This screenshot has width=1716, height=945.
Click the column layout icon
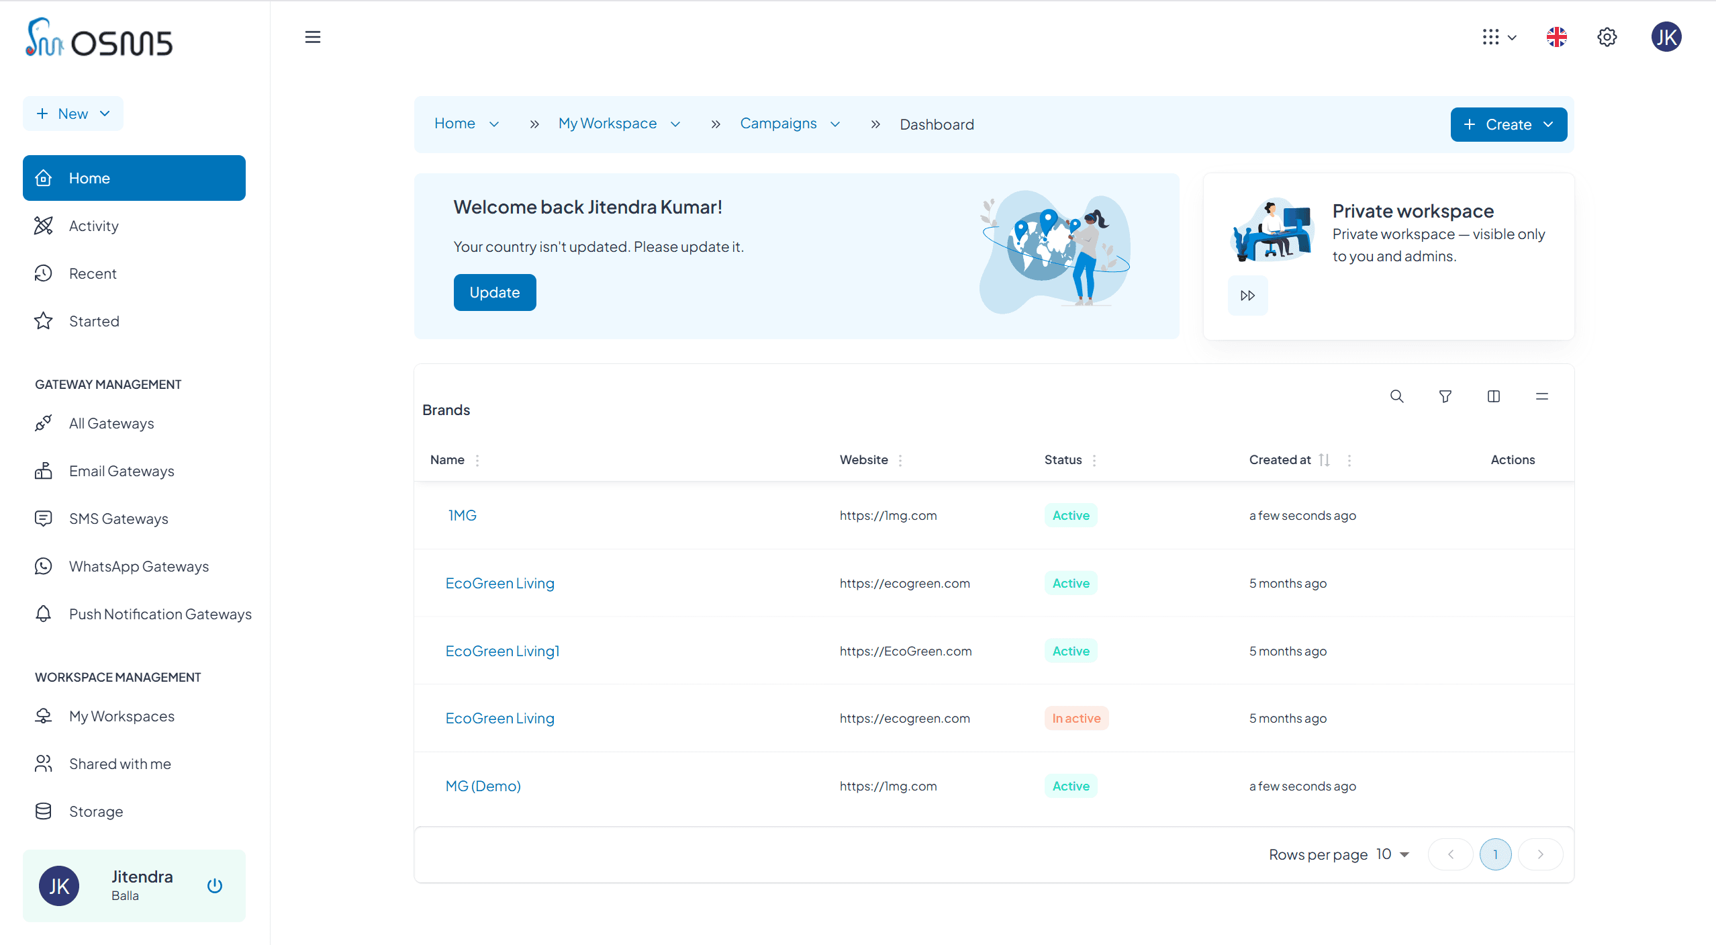(1493, 396)
